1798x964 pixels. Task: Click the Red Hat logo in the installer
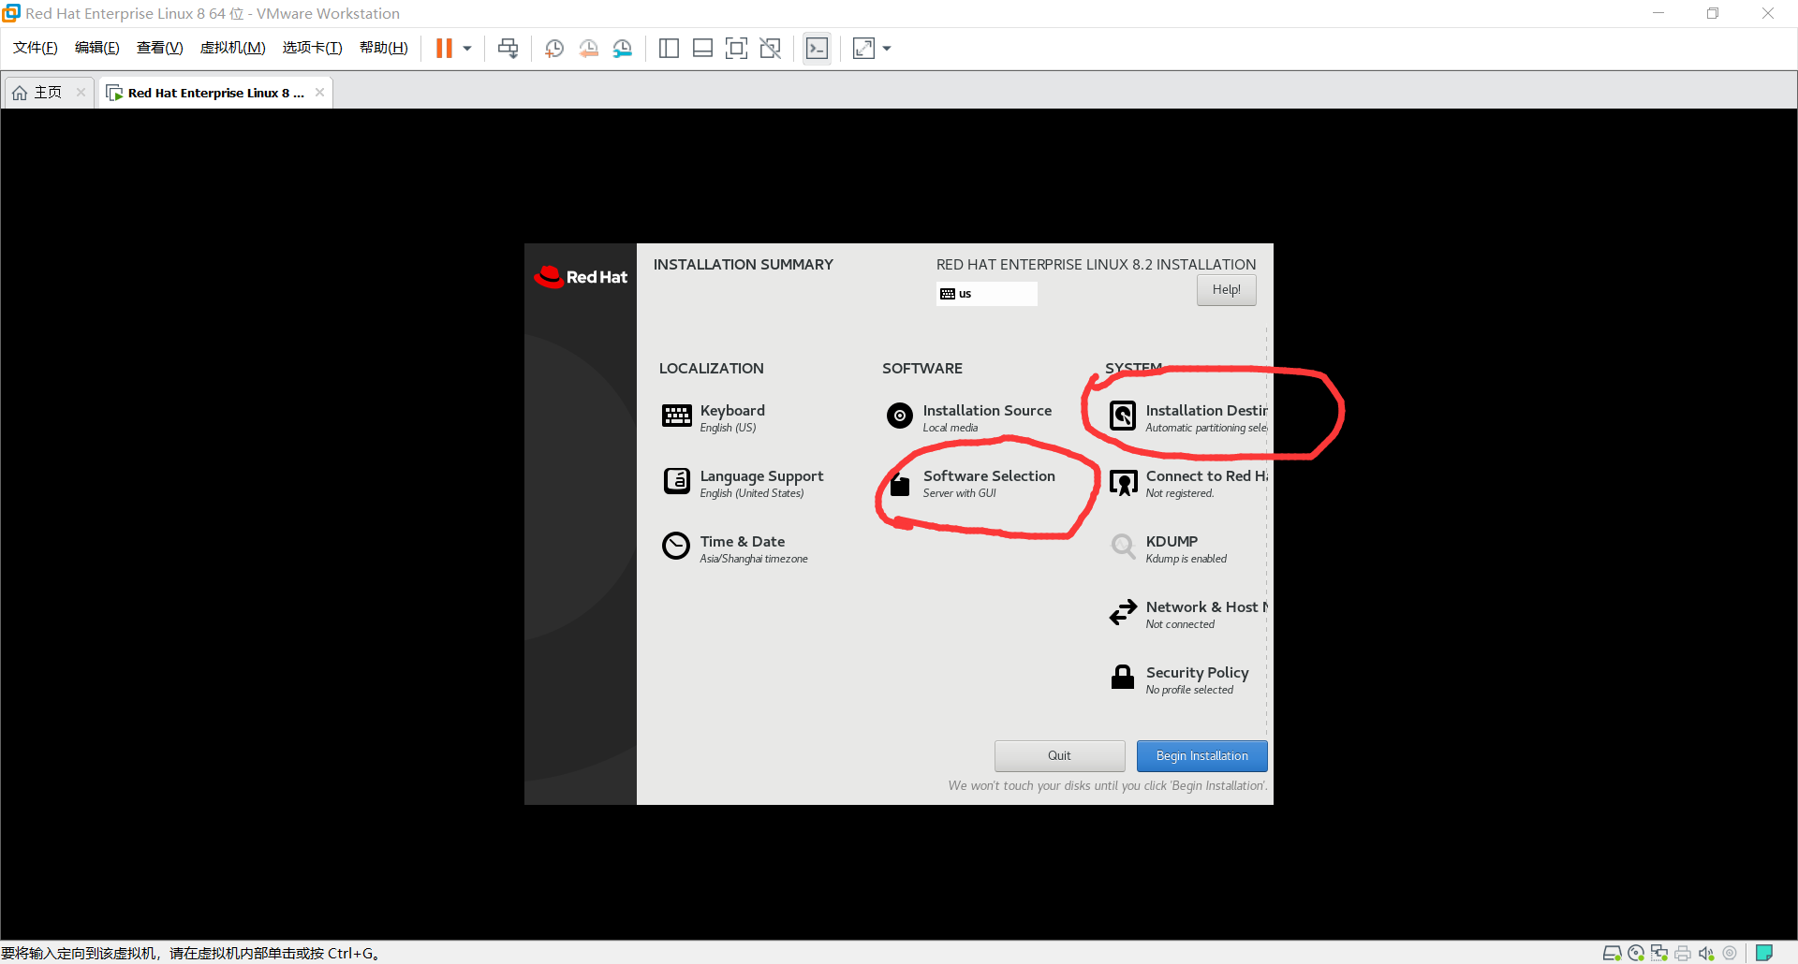pos(581,277)
